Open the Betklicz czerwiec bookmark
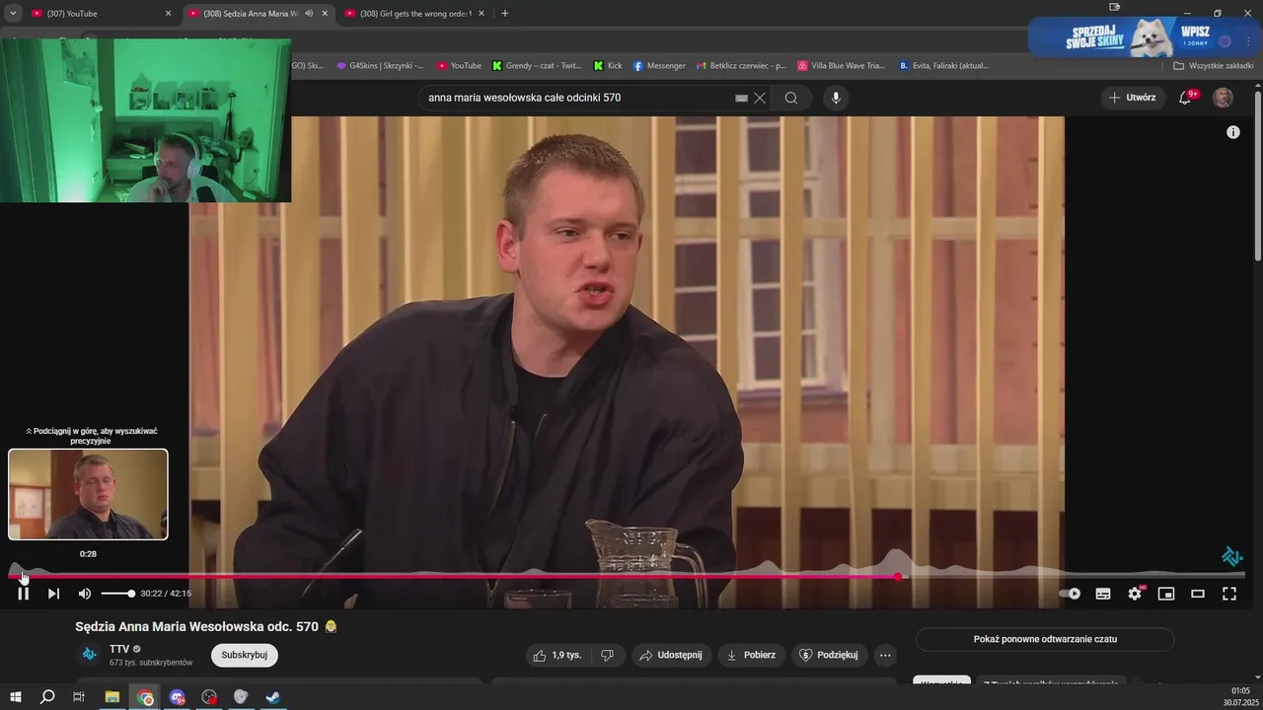This screenshot has height=710, width=1263. point(741,66)
